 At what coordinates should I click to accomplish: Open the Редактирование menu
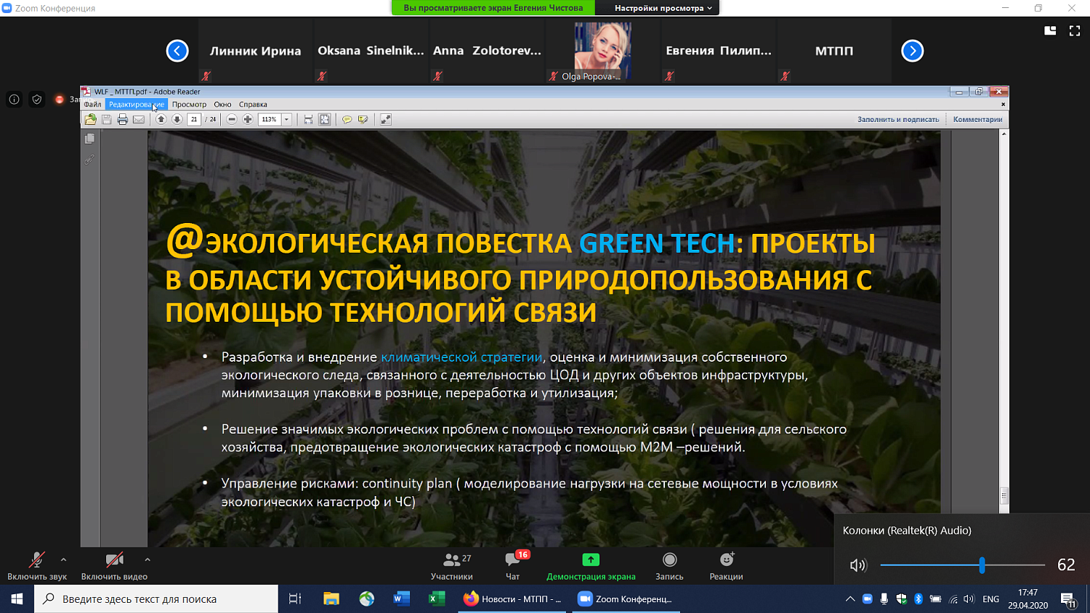coord(137,104)
